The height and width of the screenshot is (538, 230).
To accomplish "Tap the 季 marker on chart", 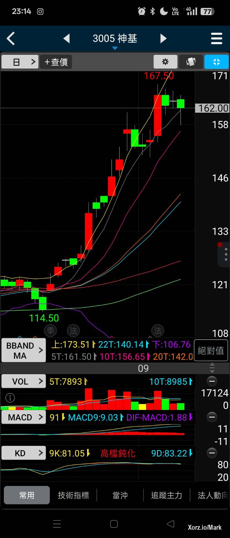I will [x=50, y=330].
